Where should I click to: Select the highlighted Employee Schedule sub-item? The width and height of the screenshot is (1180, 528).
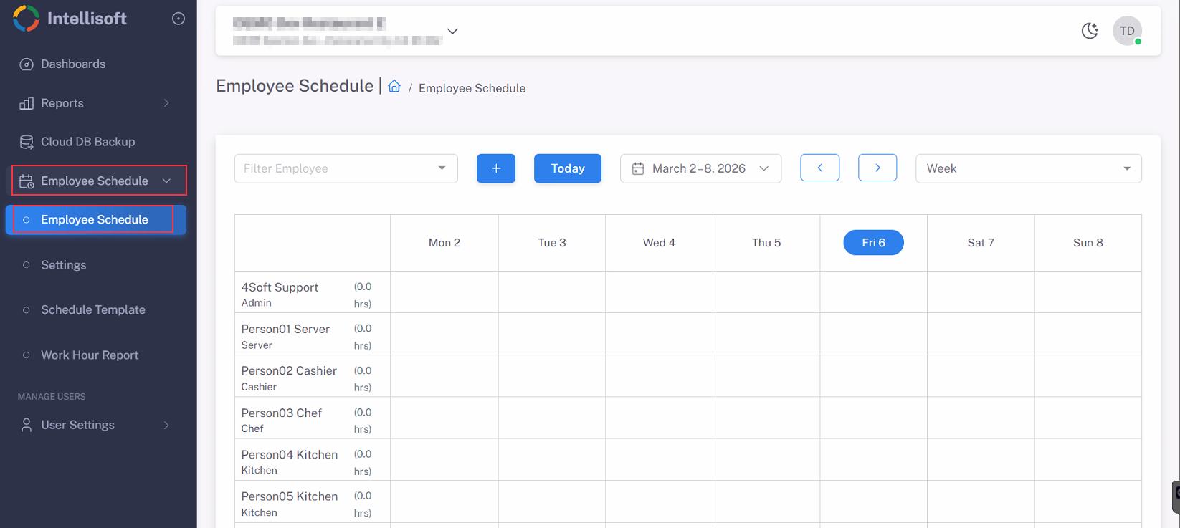coord(96,220)
